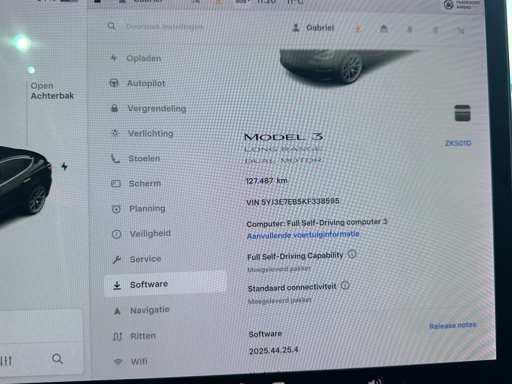The image size is (512, 384).
Task: Open Bluetooth settings icon
Action: tap(436, 30)
